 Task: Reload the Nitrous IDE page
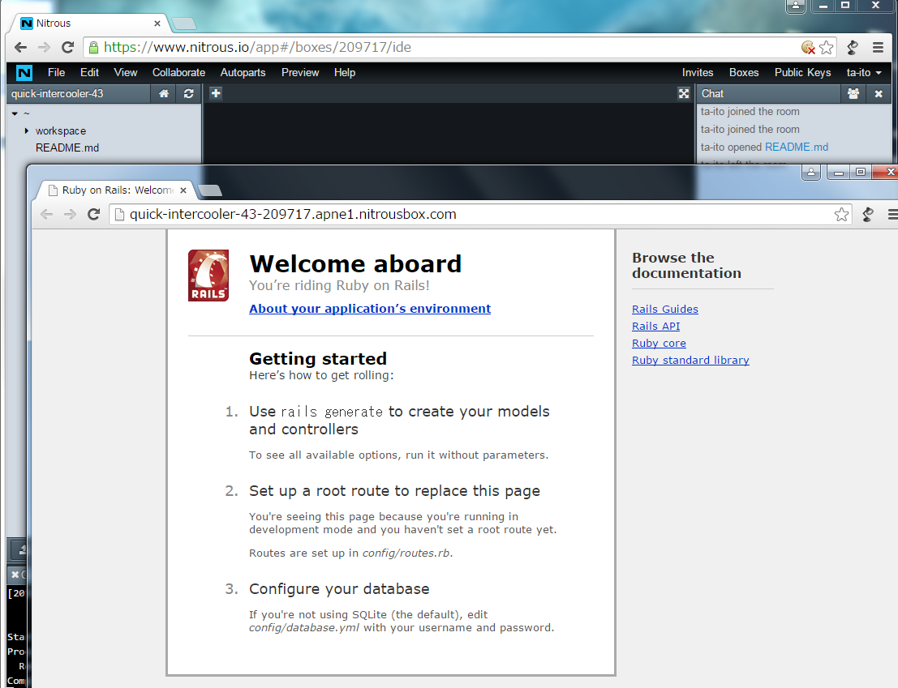coord(67,48)
